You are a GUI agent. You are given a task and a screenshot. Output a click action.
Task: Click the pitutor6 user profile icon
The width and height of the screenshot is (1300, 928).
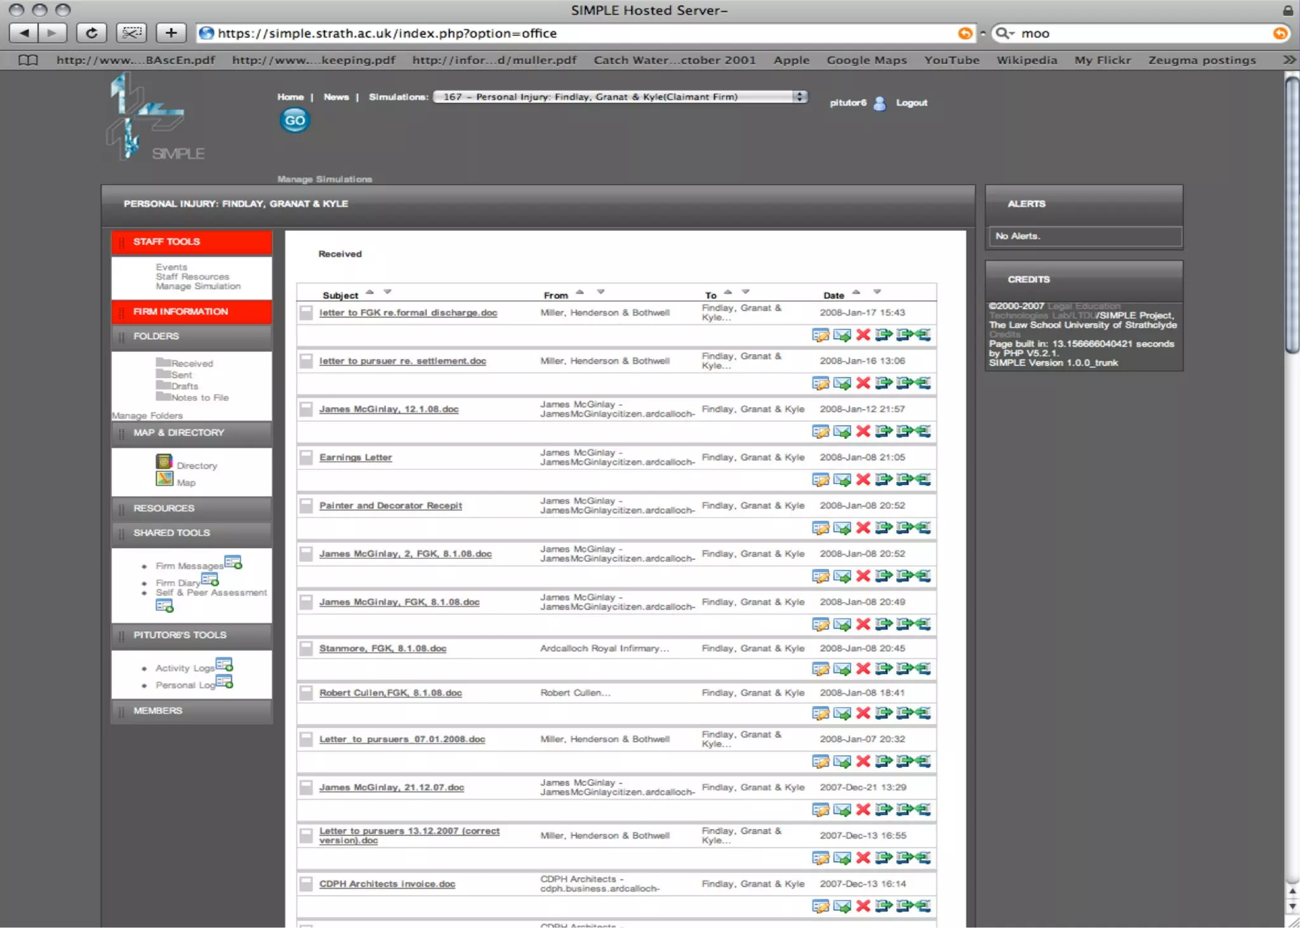coord(880,103)
